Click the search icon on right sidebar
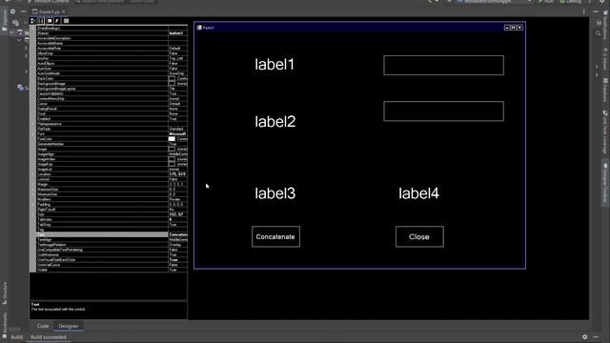 [599, 33]
